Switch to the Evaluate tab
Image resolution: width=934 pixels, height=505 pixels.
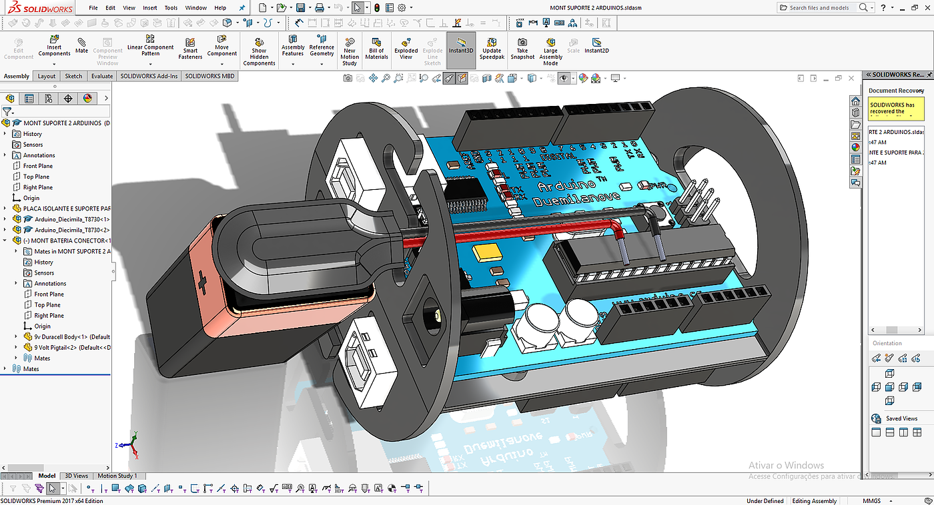click(x=102, y=76)
